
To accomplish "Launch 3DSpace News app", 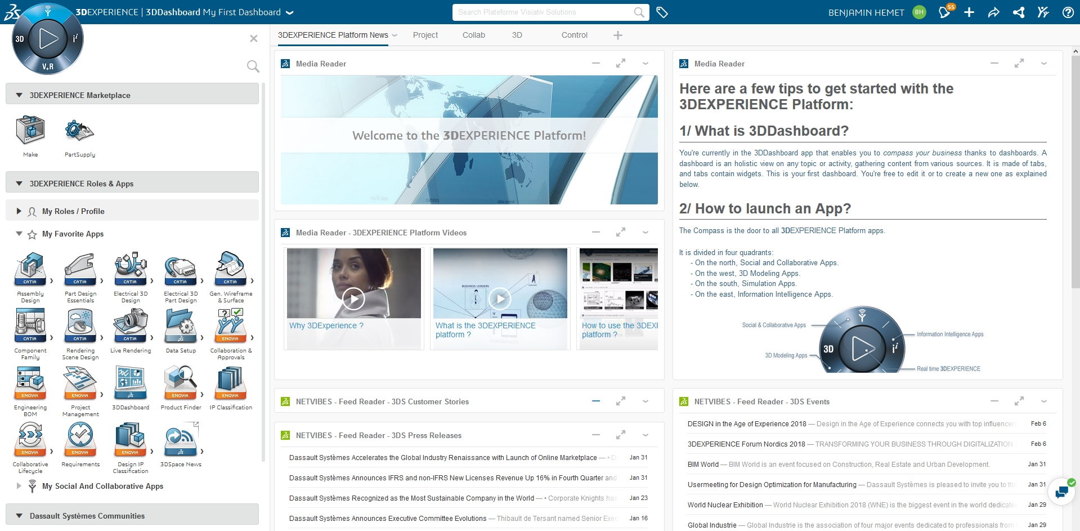I will click(180, 440).
